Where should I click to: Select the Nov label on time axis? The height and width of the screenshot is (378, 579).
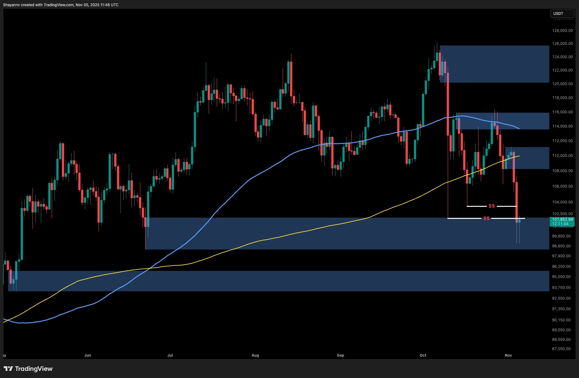coord(508,355)
